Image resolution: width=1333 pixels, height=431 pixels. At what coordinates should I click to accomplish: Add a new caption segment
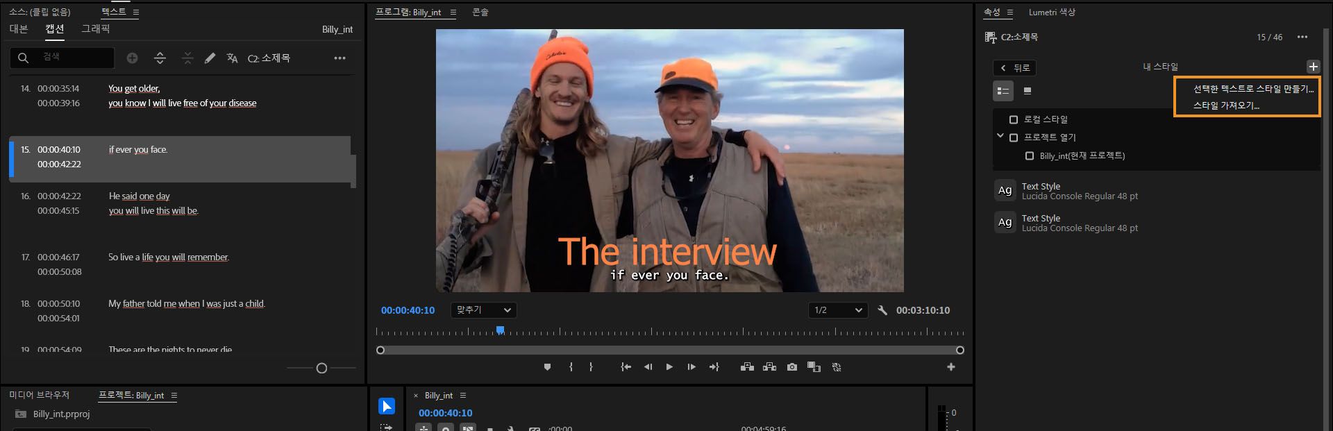tap(132, 58)
